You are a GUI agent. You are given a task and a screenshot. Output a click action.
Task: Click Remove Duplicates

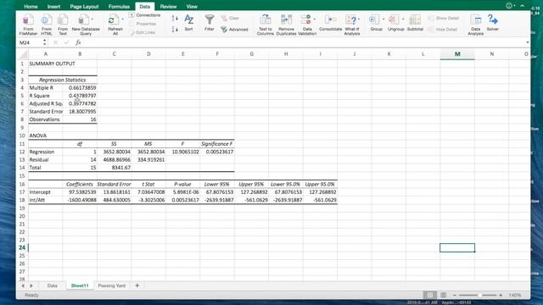(x=286, y=25)
